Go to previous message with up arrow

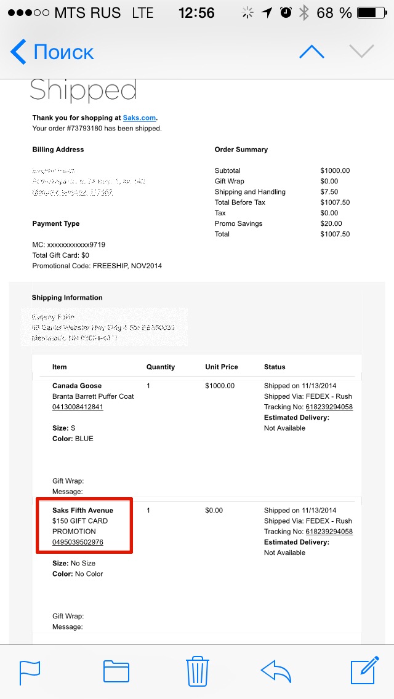pos(312,52)
